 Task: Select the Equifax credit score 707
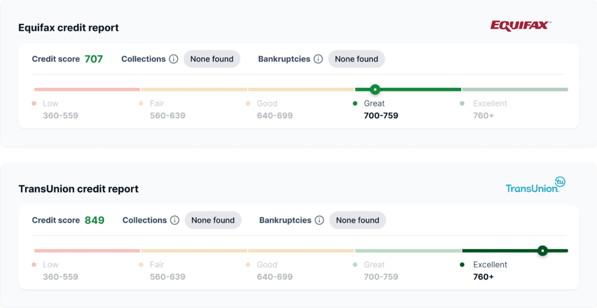pos(94,59)
